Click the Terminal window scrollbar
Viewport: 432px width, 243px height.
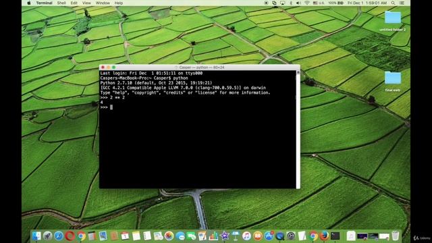pos(298,130)
